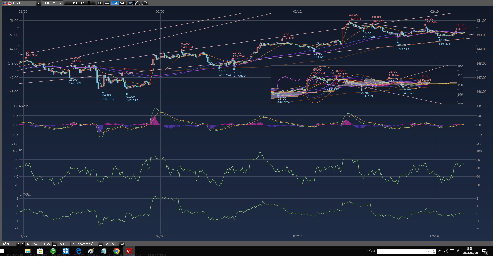Open the end date calendar picker
The height and width of the screenshot is (280, 497).
point(101,244)
